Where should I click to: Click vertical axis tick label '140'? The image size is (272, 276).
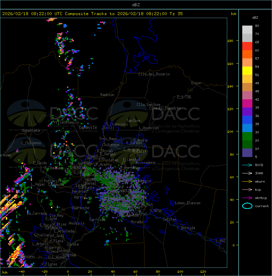coord(230,86)
